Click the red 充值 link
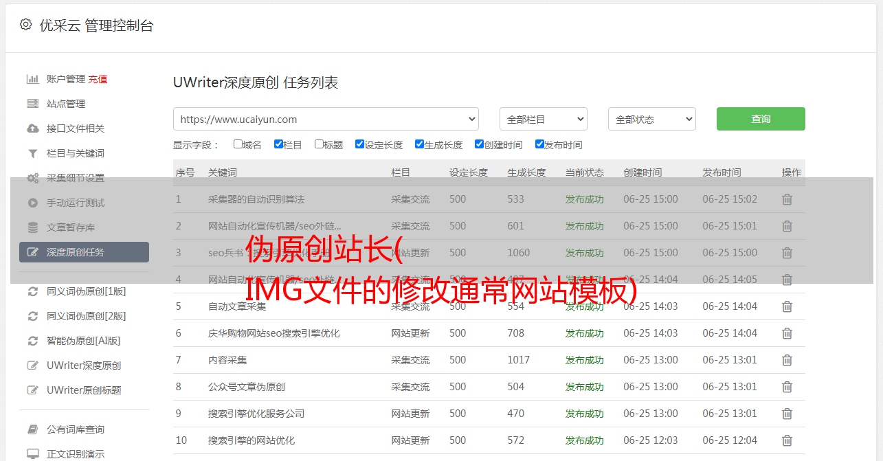 [98, 79]
